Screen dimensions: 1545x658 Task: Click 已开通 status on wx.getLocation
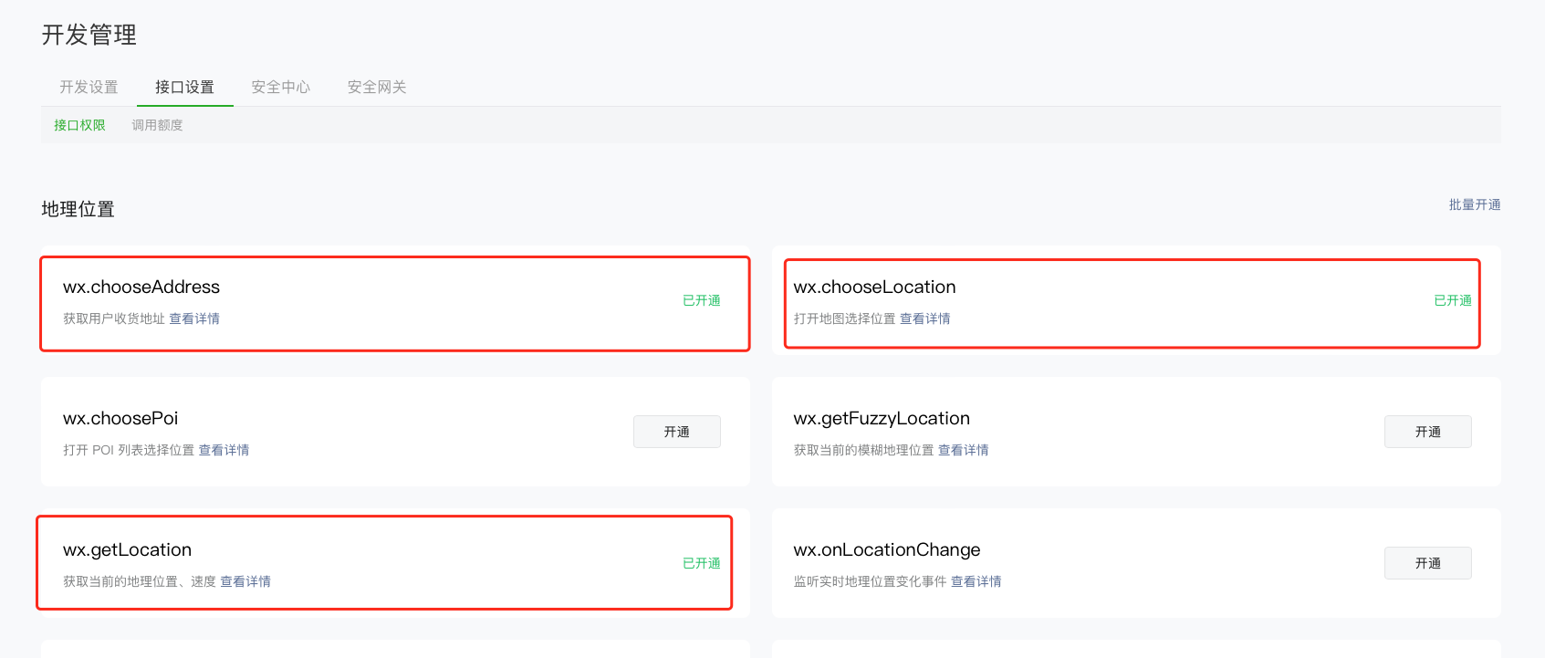coord(701,563)
